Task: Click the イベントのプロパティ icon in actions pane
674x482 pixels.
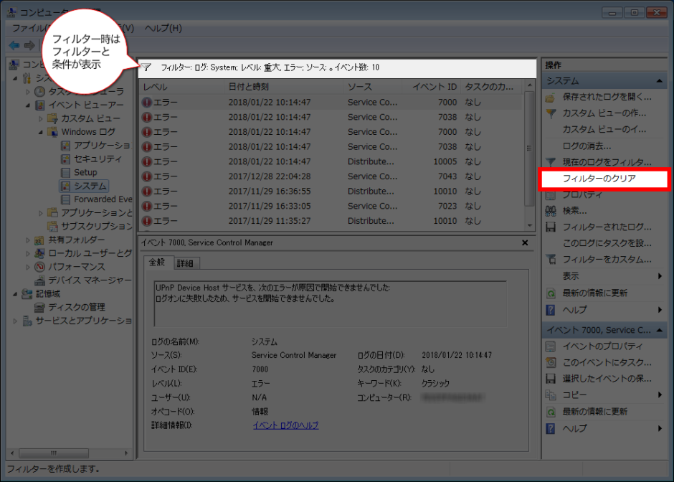Action: pos(551,346)
